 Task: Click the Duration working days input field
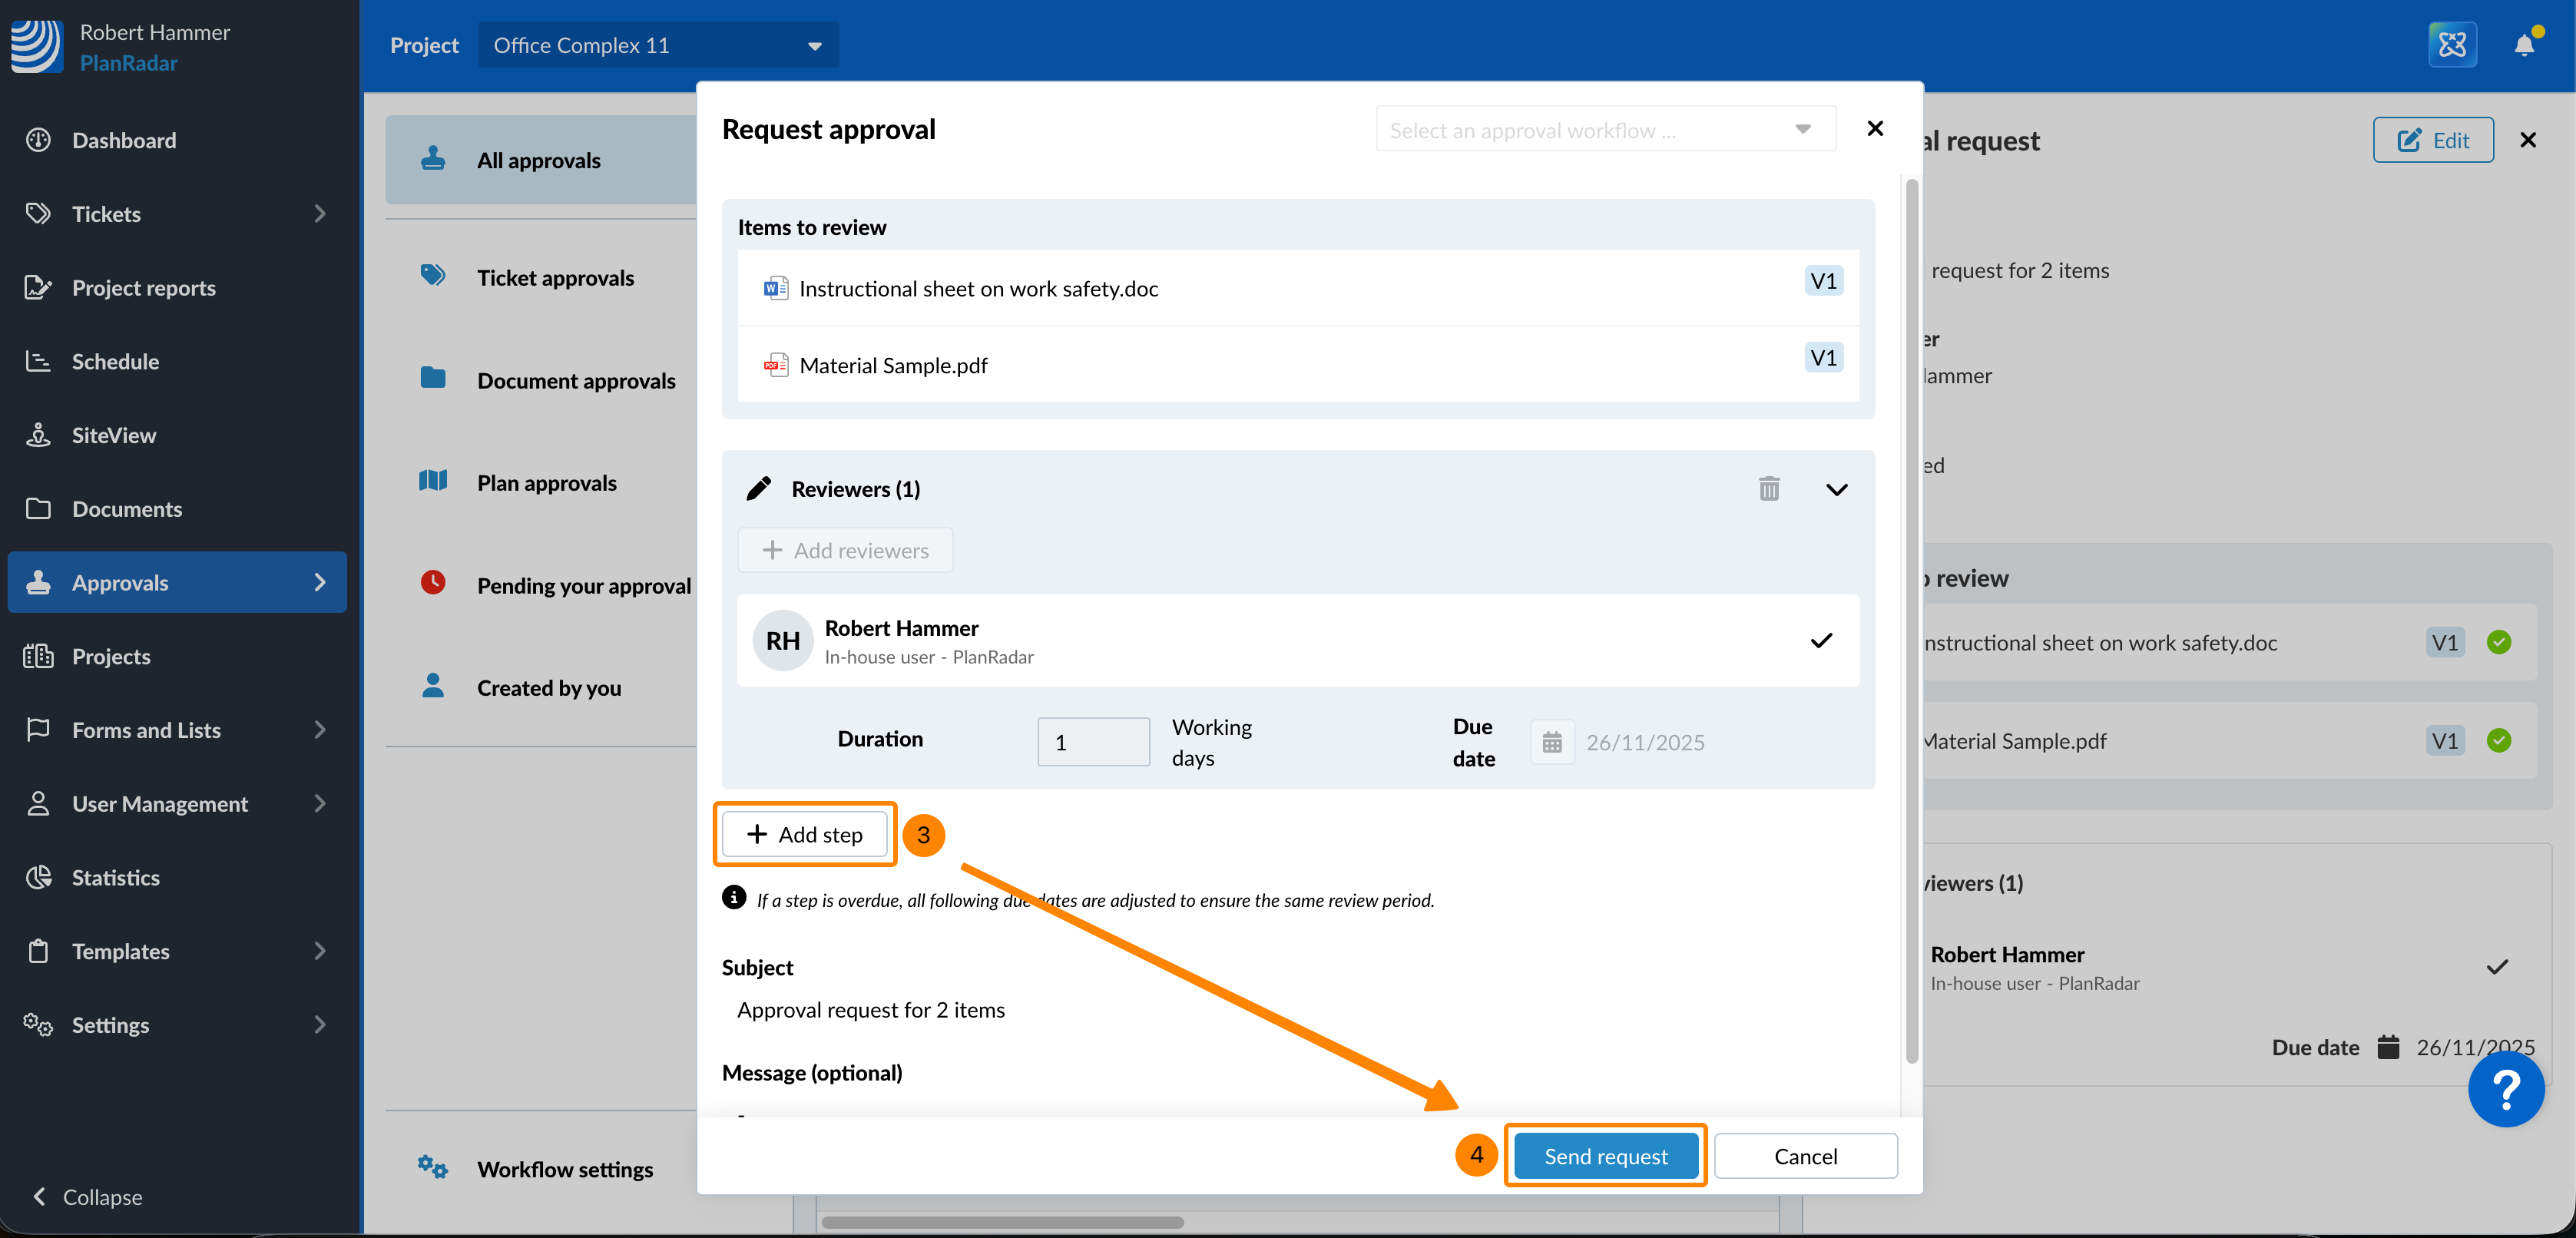point(1092,743)
